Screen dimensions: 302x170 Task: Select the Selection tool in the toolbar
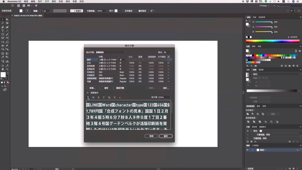tap(3, 19)
